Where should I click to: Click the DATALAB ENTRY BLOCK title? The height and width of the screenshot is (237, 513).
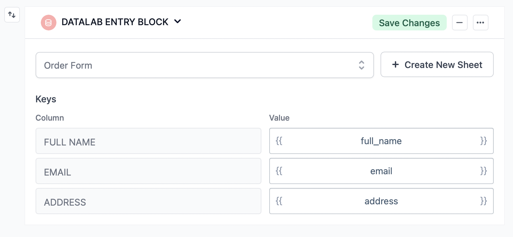pos(115,22)
